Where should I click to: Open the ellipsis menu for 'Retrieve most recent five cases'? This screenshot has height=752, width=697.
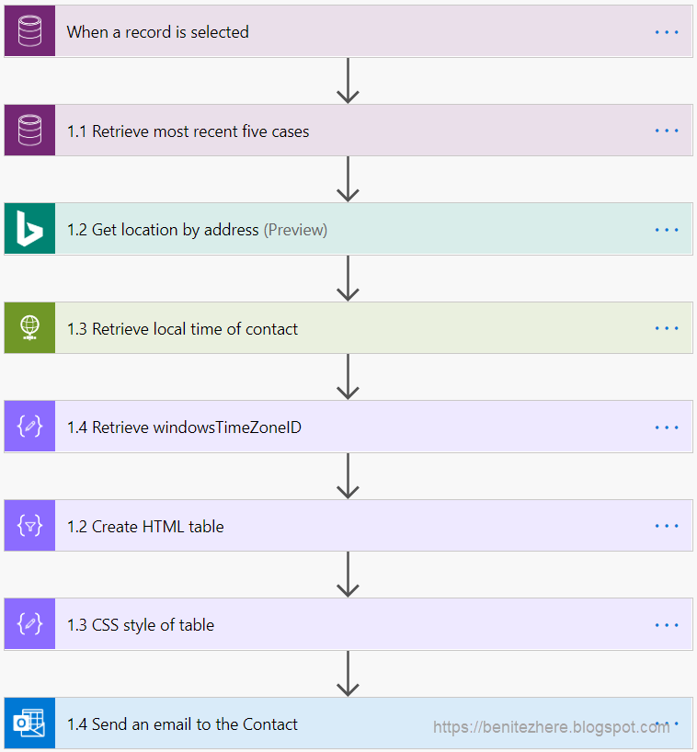pyautogui.click(x=666, y=130)
